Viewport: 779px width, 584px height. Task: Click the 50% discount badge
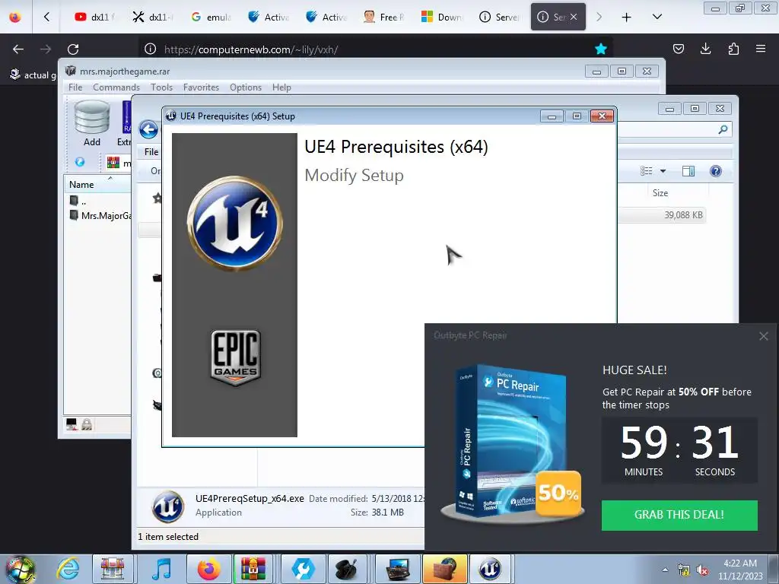[x=558, y=493]
